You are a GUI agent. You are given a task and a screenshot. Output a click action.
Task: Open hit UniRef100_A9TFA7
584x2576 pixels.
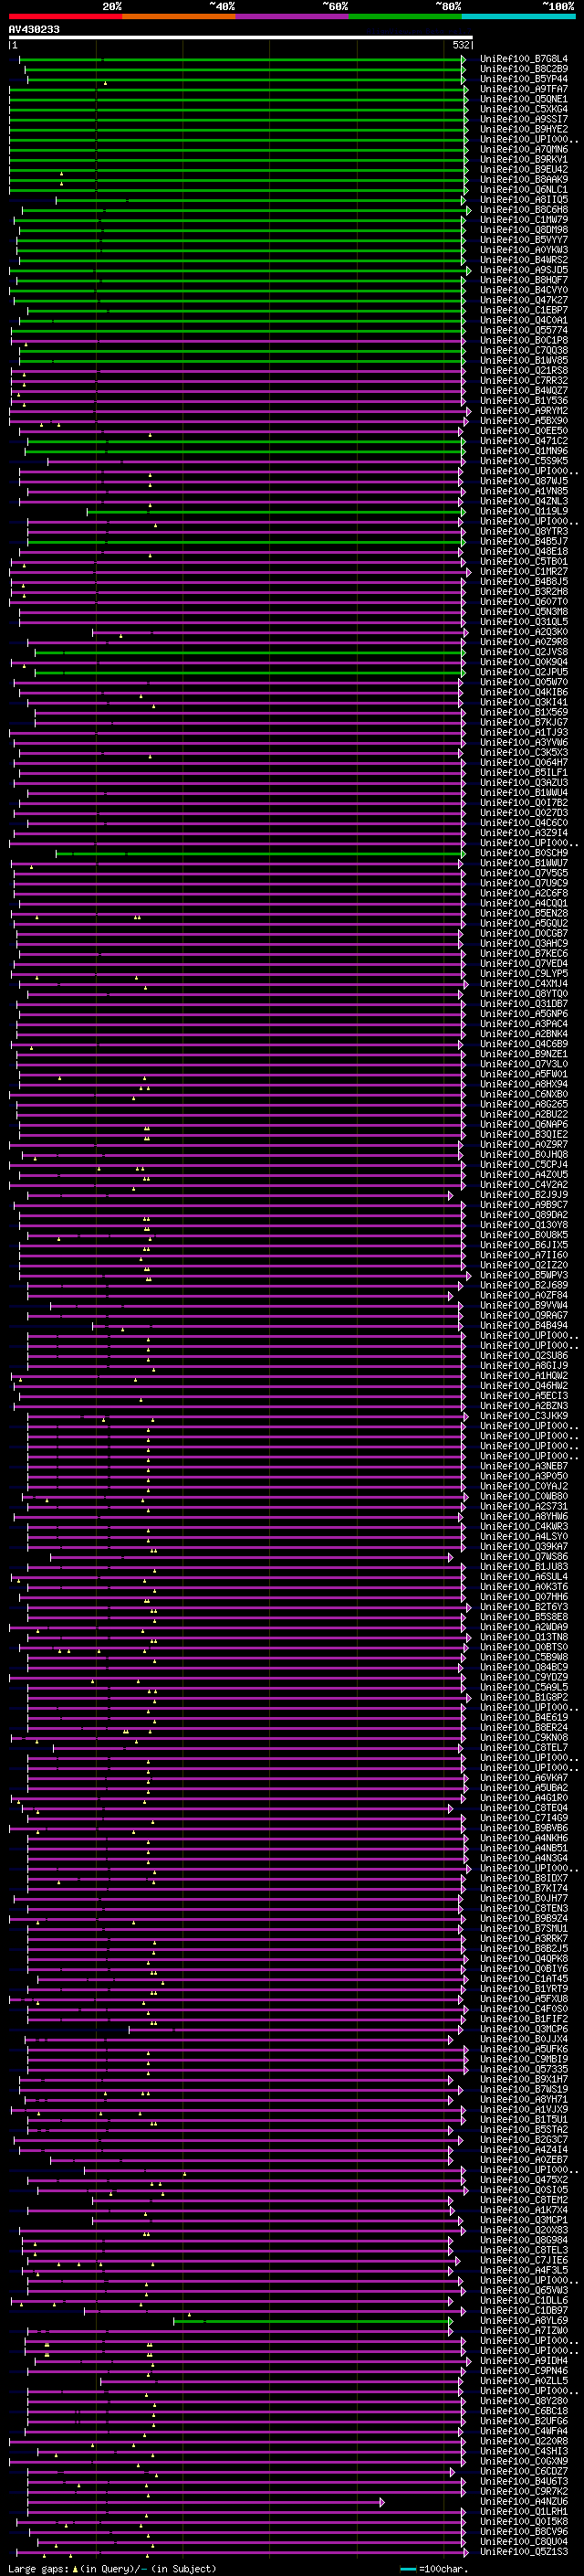[524, 89]
